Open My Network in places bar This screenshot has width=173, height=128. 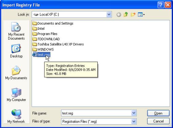16,116
